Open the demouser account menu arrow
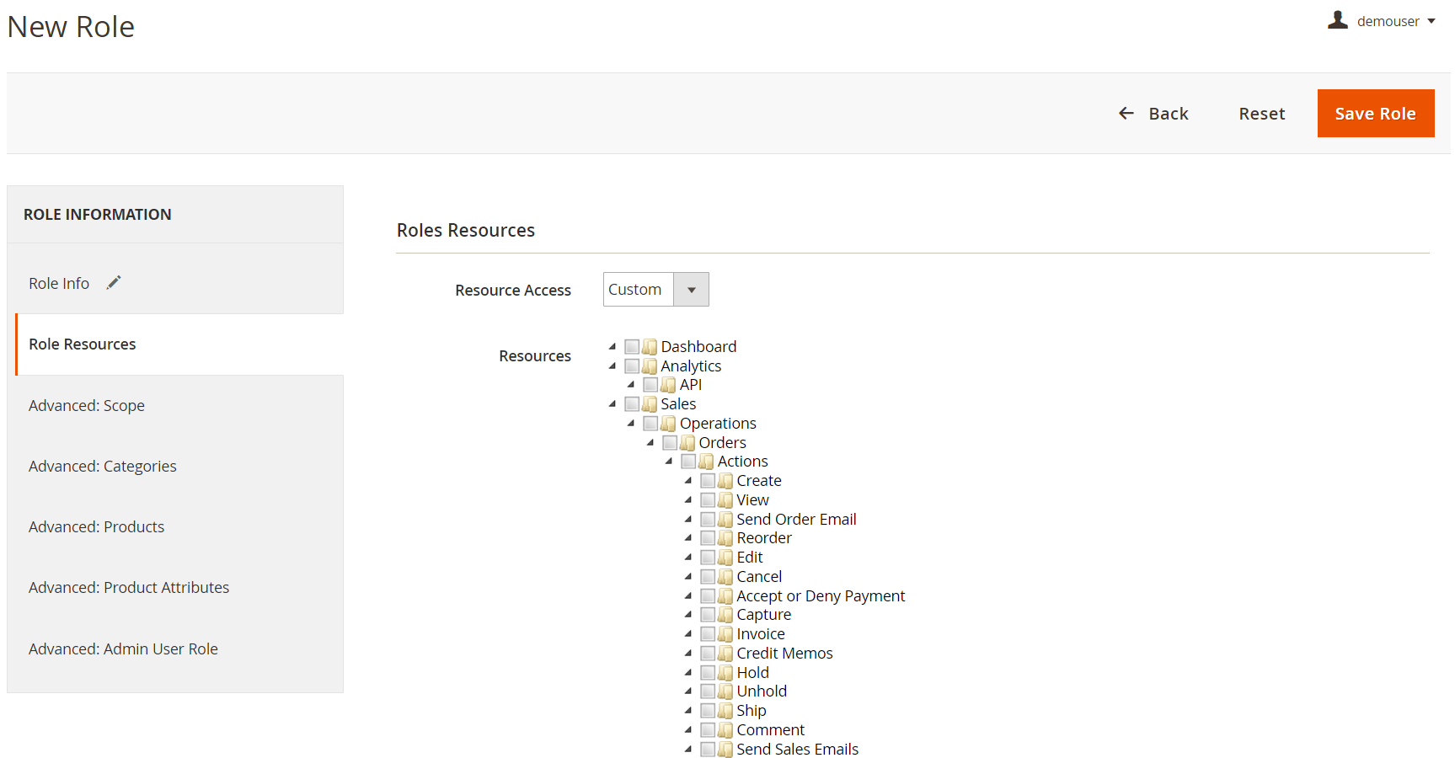 click(1431, 21)
